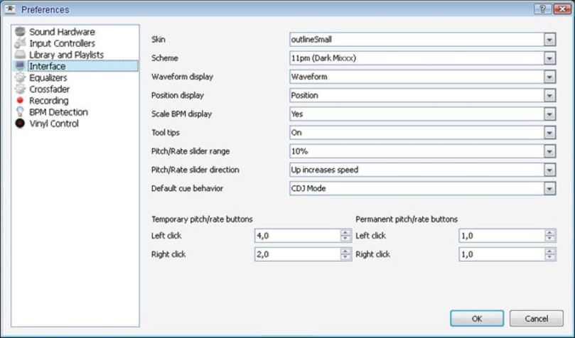Open the Tool tips dropdown arrow
This screenshot has height=338, width=575.
coord(549,133)
